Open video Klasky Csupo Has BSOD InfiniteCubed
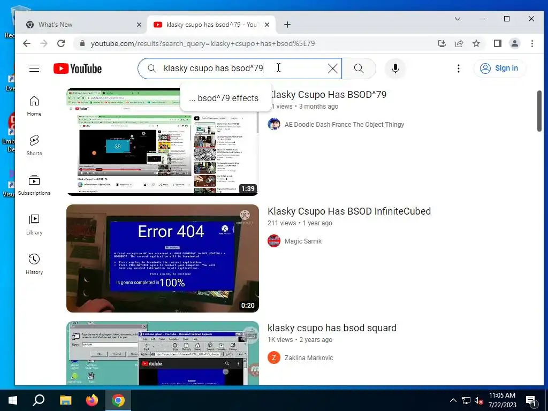This screenshot has width=548, height=411. tap(349, 211)
